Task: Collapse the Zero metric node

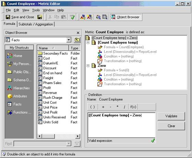Action: point(88,66)
